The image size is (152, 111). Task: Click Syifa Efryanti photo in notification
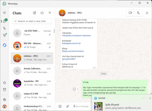[98, 106]
